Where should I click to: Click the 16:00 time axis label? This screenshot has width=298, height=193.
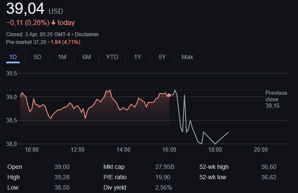pyautogui.click(x=169, y=149)
